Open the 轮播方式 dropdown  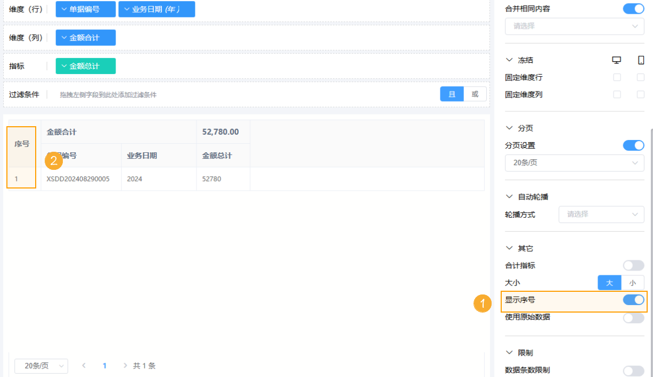point(601,214)
